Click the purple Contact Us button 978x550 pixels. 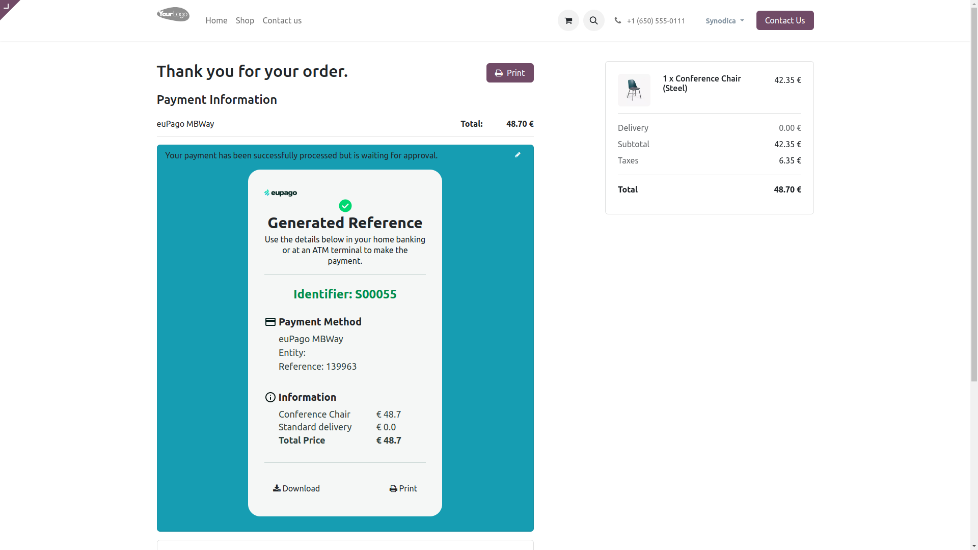[785, 20]
